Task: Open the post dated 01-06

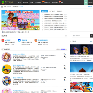Action: (54, 30)
